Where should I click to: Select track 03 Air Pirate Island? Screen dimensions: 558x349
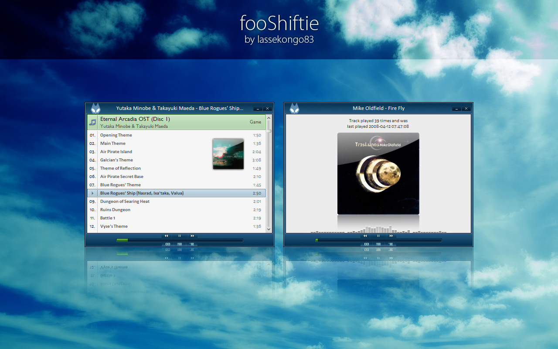pyautogui.click(x=177, y=152)
